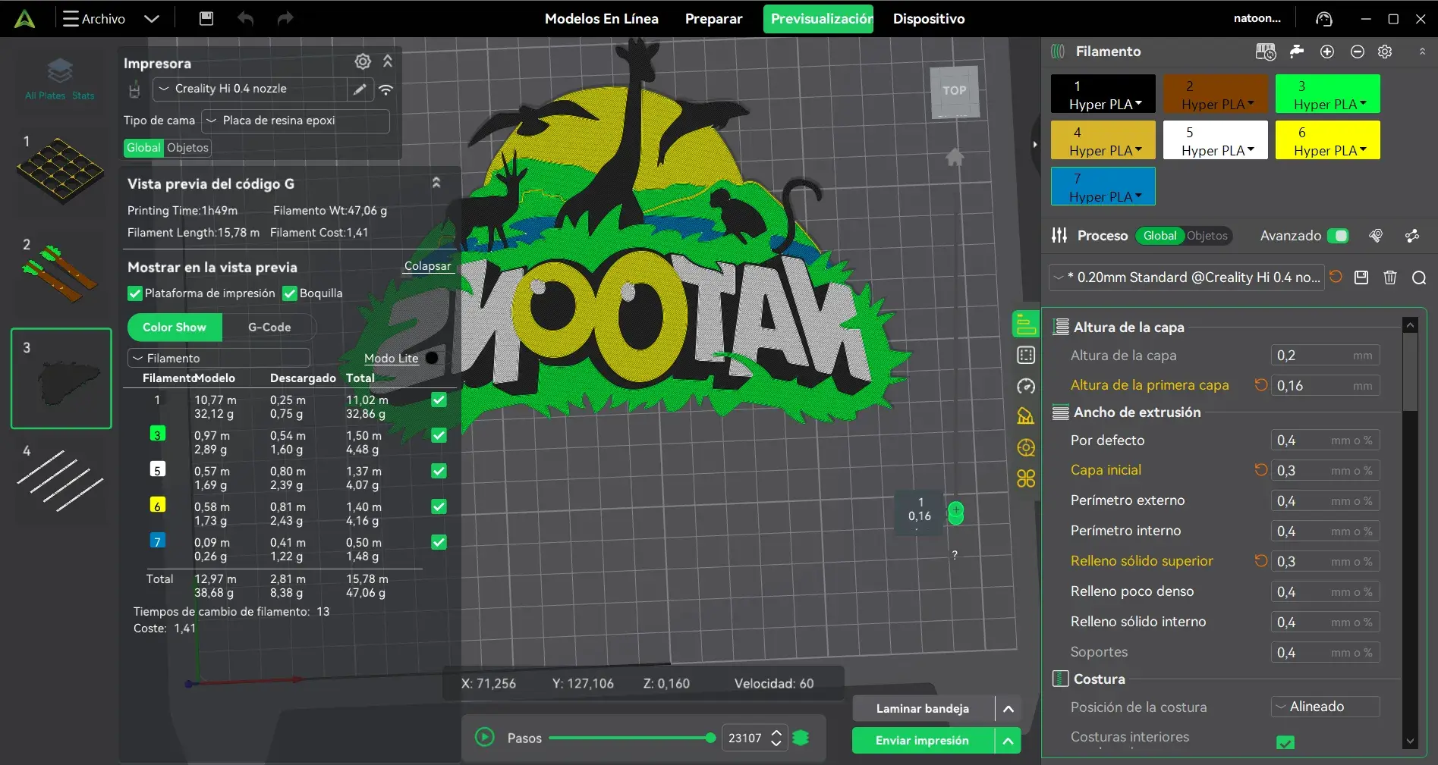Viewport: 1438px width, 765px height.
Task: Expand the Laminar bandeja options arrow
Action: (x=1008, y=709)
